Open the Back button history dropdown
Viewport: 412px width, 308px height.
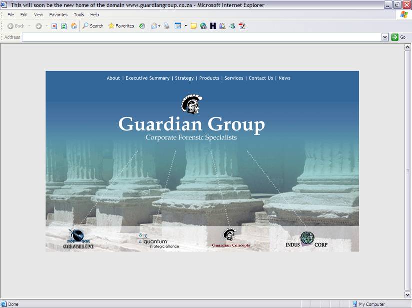(x=29, y=26)
